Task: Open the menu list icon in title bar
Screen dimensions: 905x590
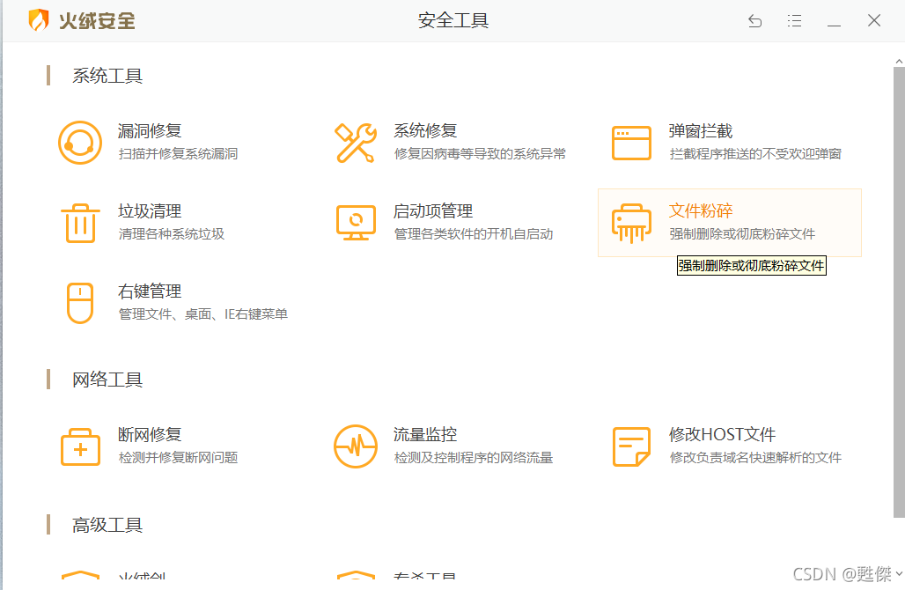Action: (794, 21)
